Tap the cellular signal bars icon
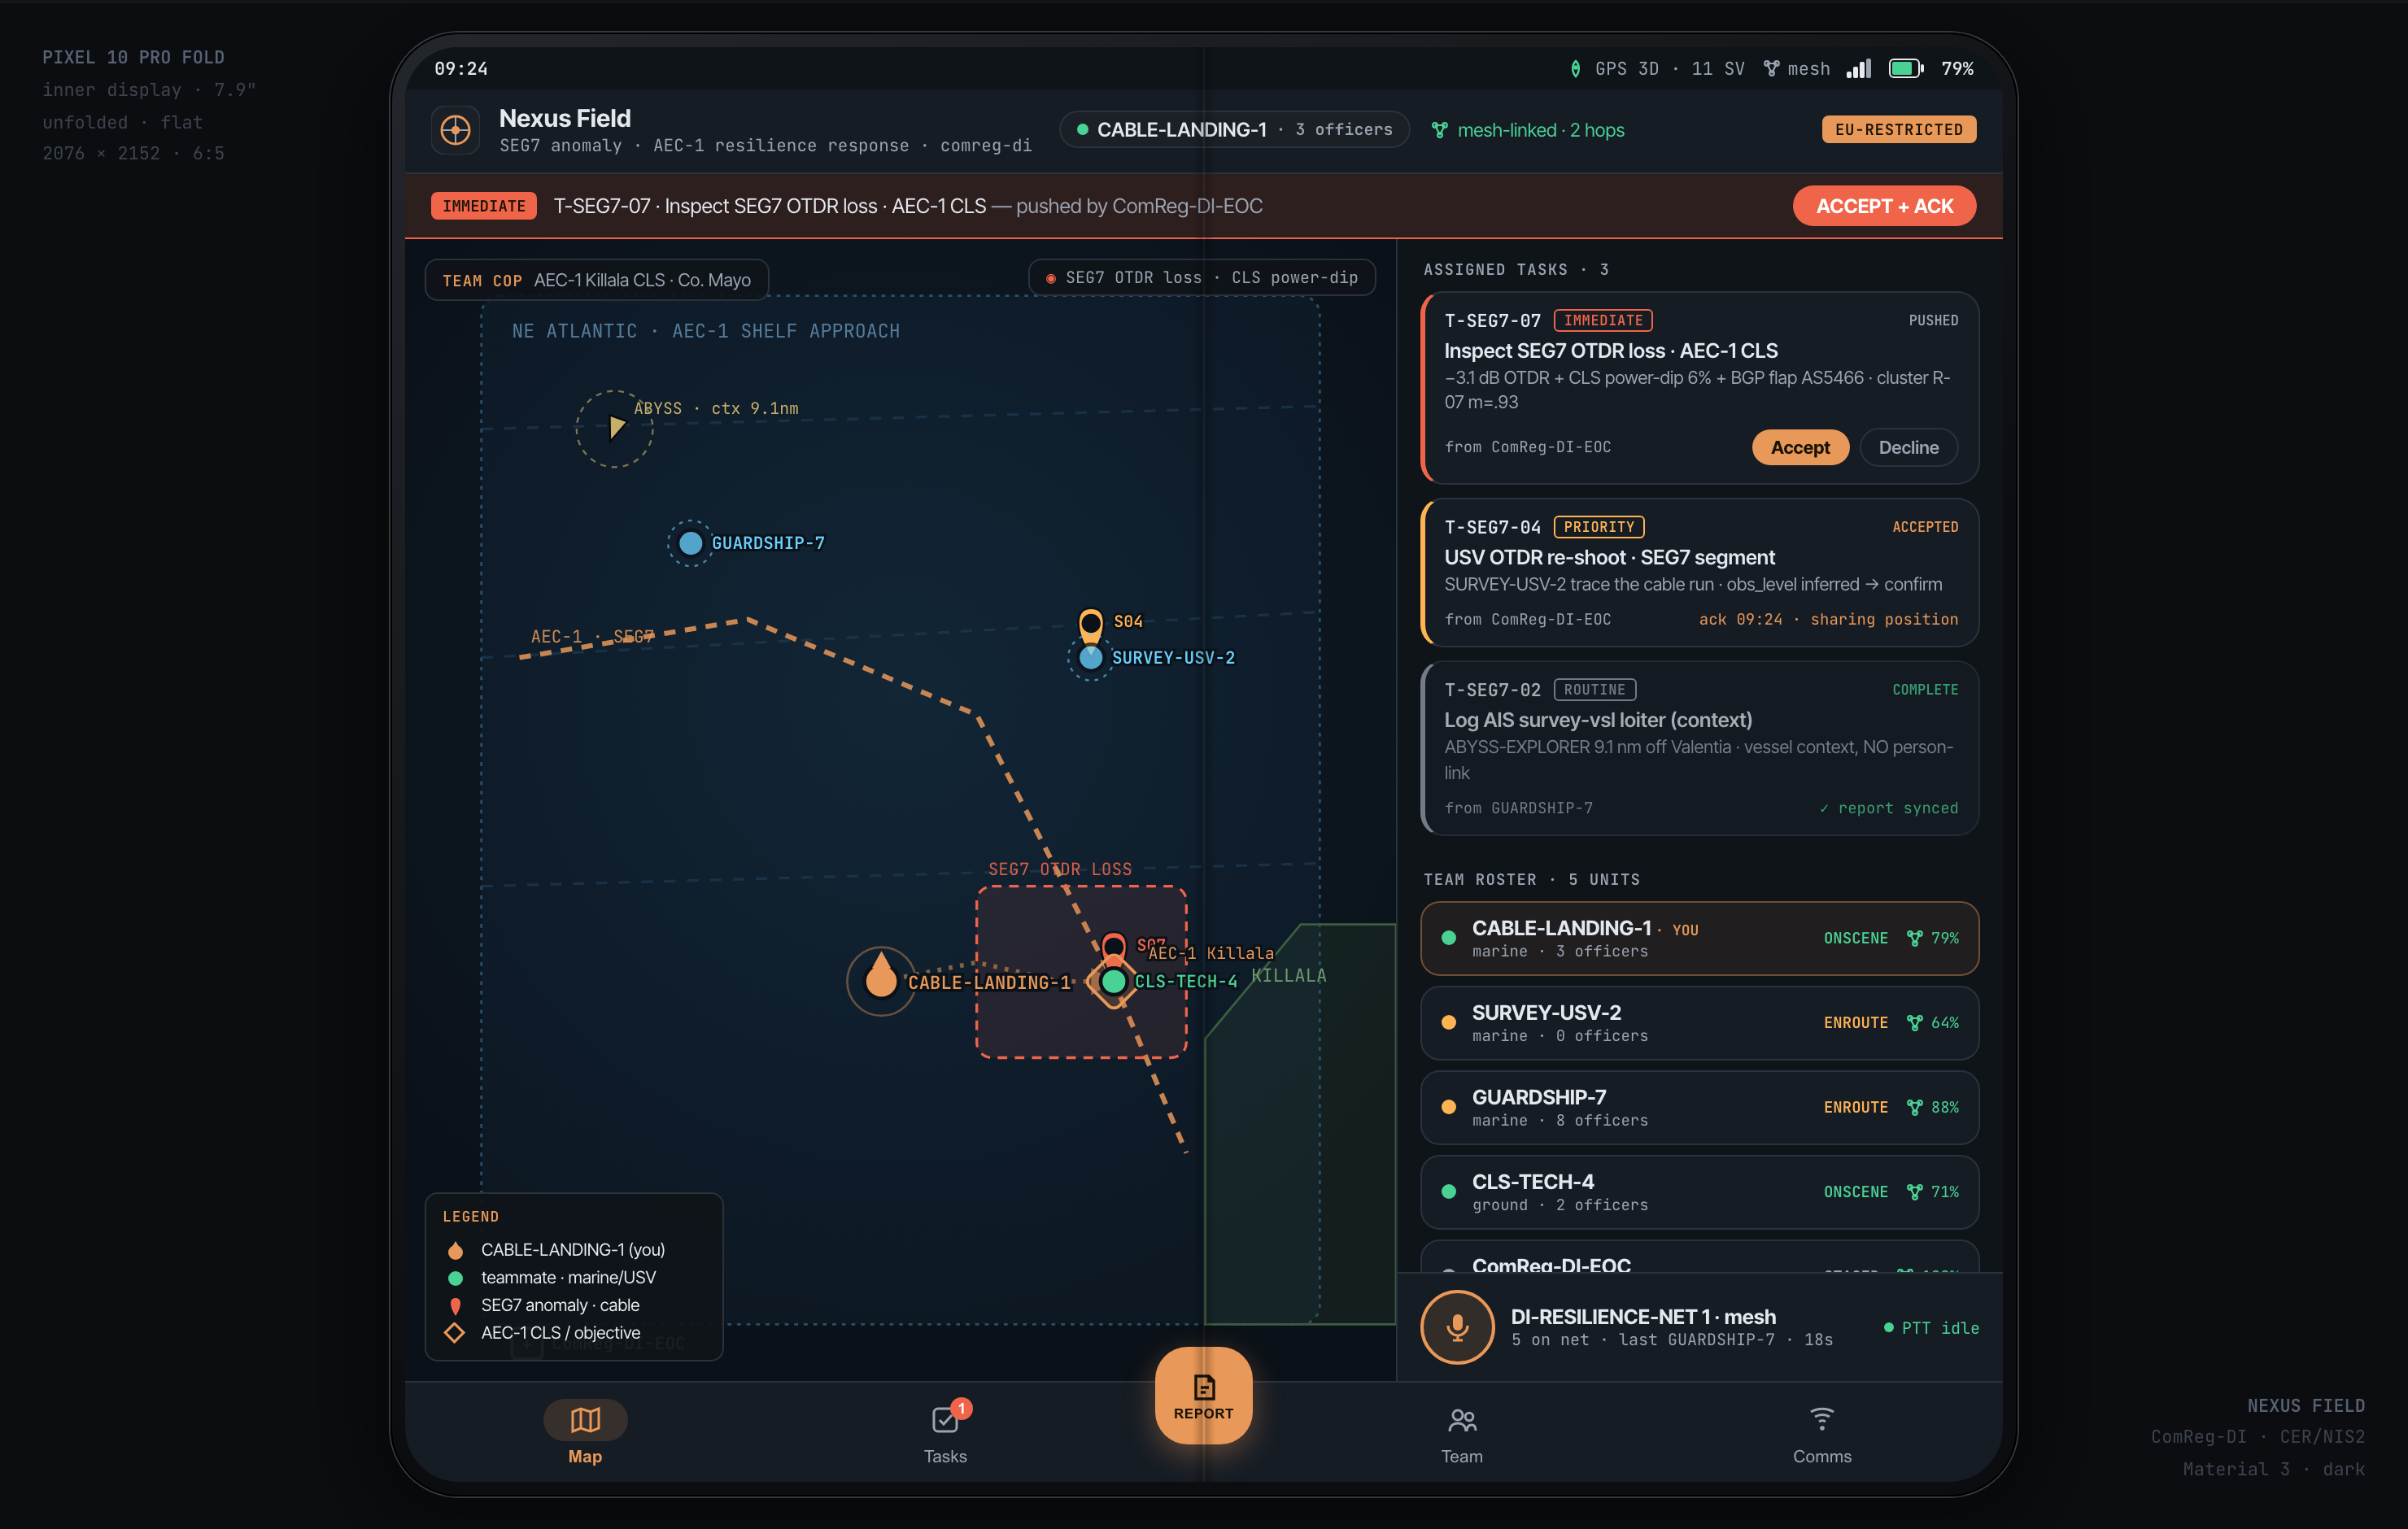 pyautogui.click(x=1858, y=68)
